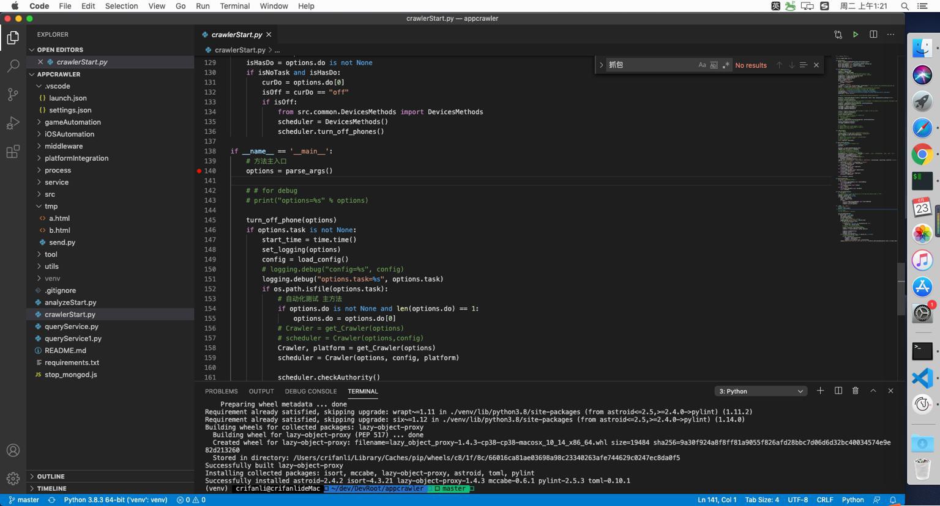Open the Accounts menu icon
940x506 pixels.
13,450
